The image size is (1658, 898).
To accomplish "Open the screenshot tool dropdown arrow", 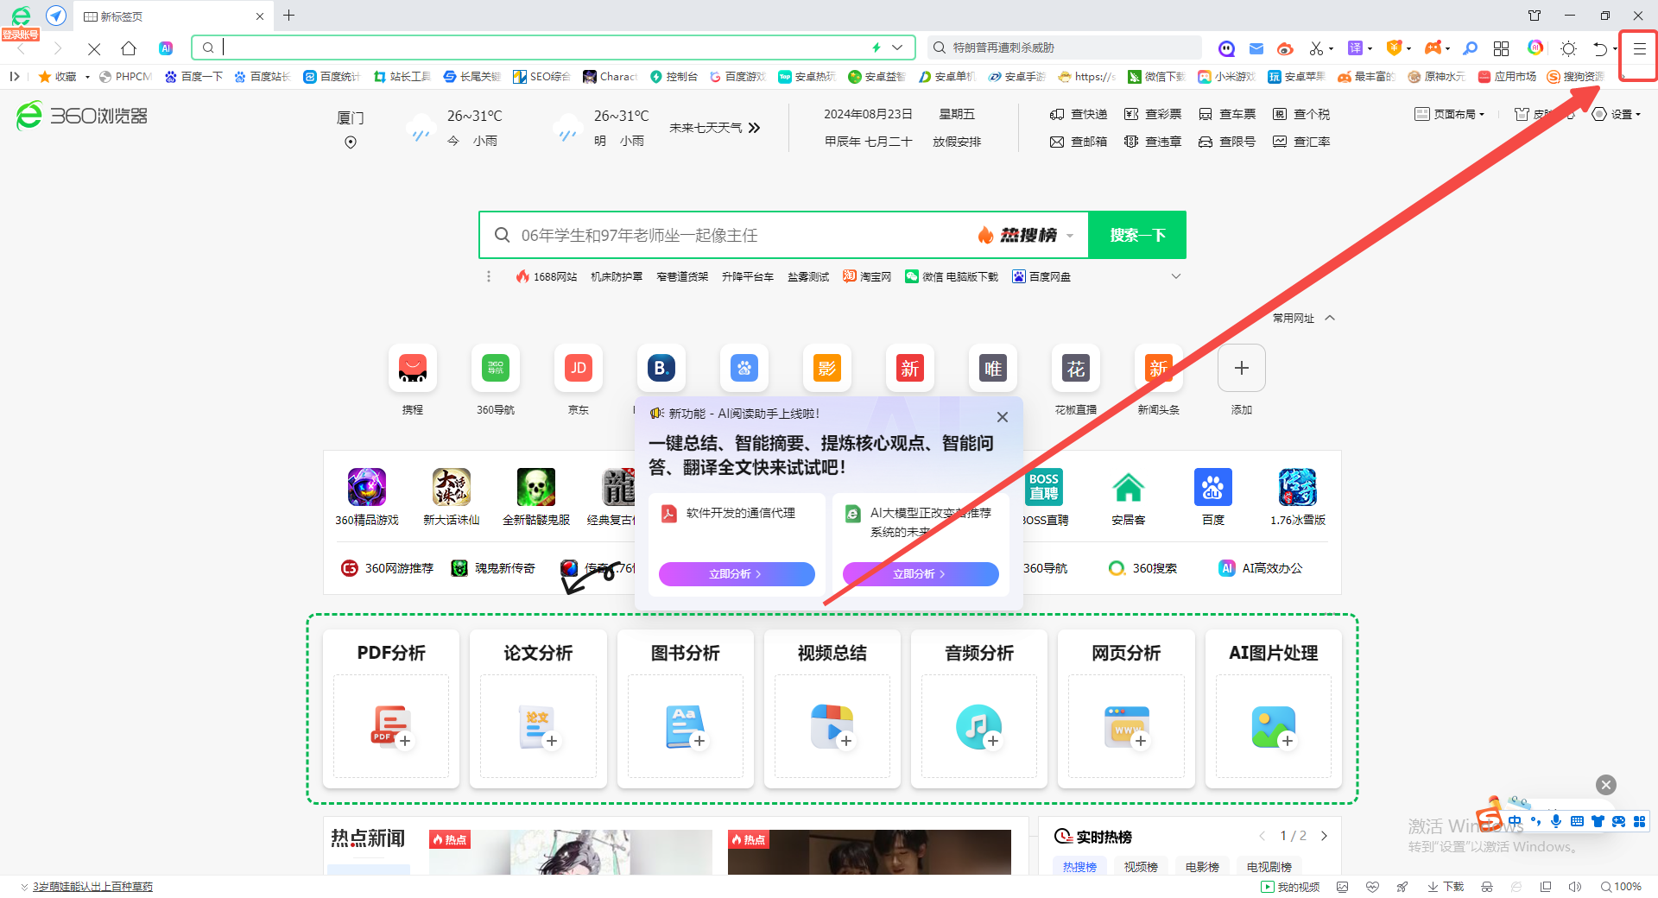I will (1331, 48).
